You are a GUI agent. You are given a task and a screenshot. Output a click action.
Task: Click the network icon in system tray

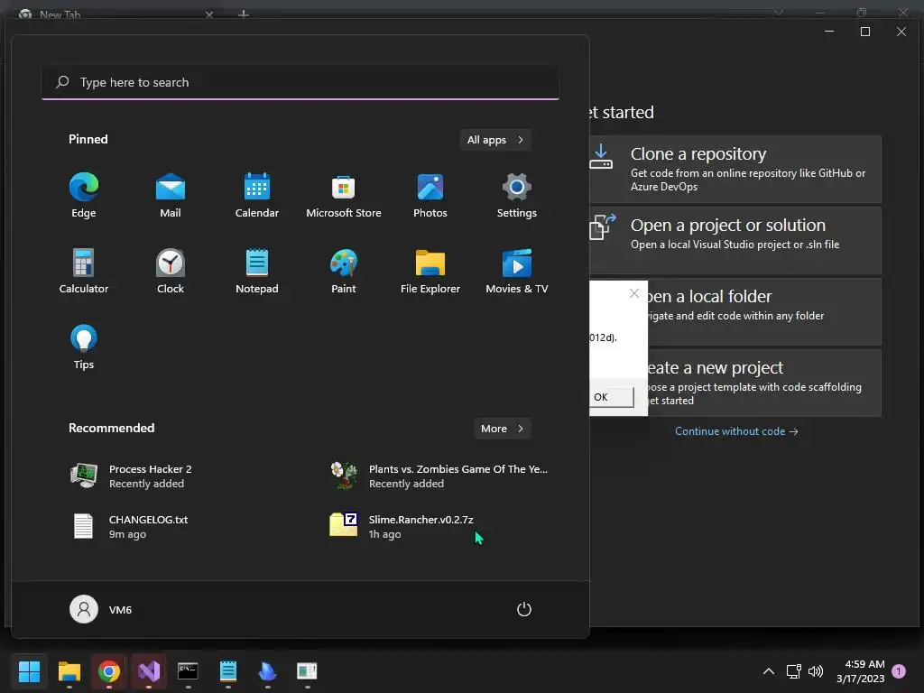pos(793,671)
